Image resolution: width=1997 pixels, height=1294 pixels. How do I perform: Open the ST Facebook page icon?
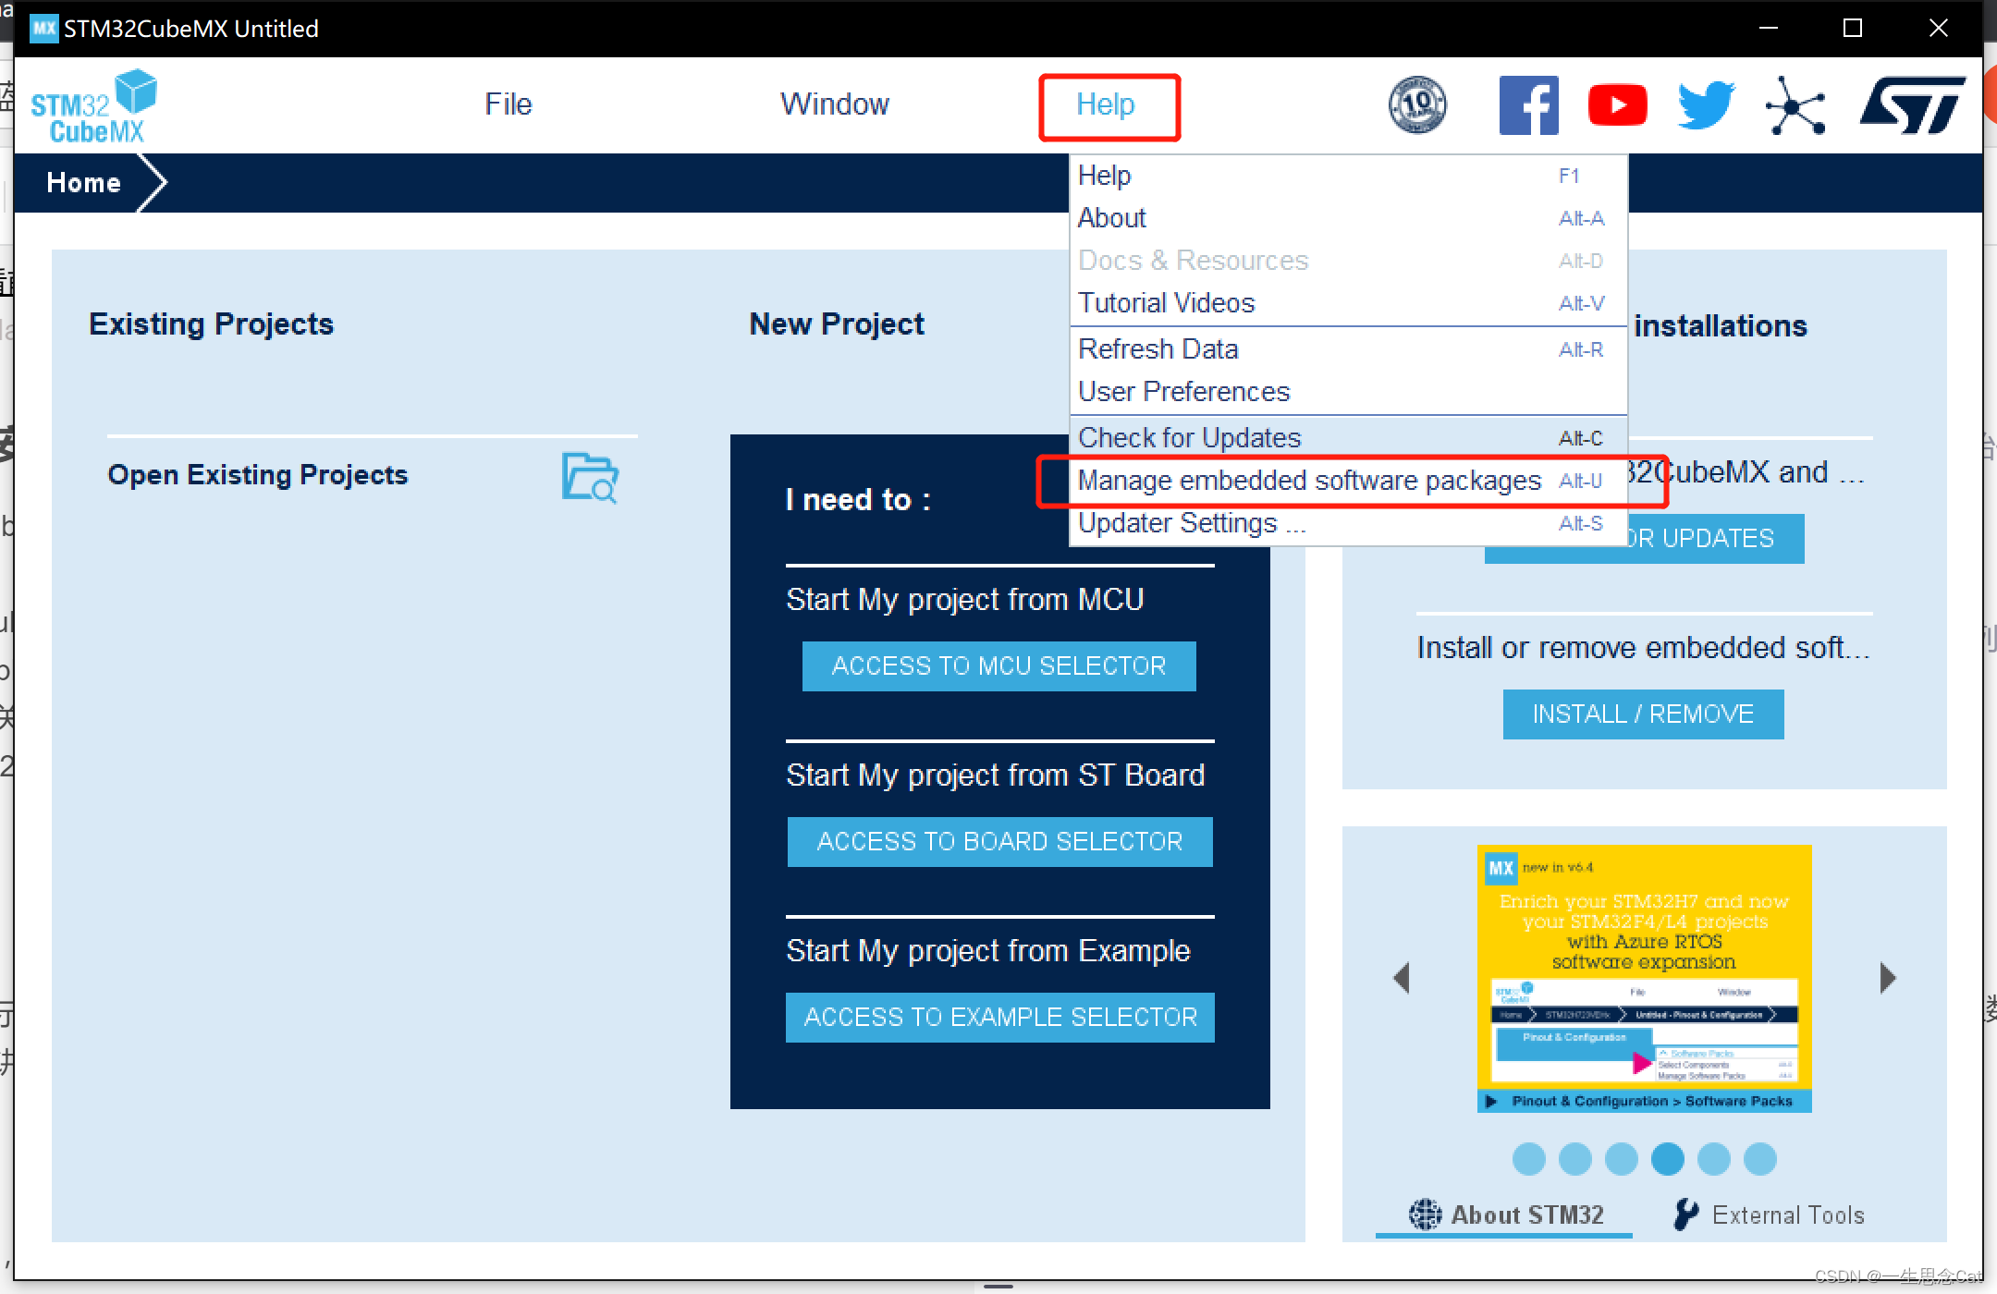1529,104
